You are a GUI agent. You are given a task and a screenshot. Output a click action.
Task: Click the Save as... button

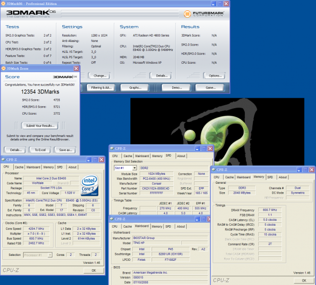tap(65, 150)
